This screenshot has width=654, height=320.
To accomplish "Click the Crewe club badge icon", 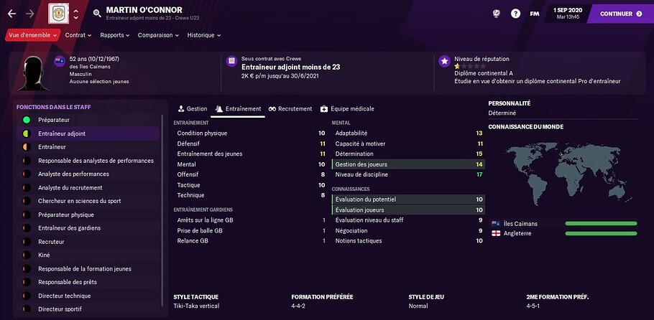I will pos(59,14).
